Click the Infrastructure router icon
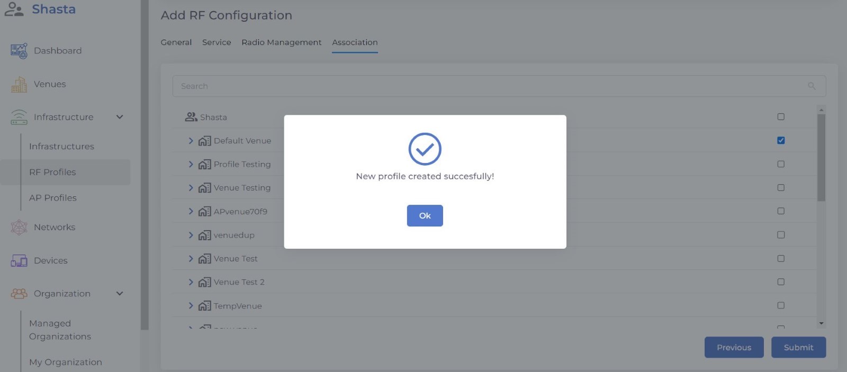 click(19, 117)
